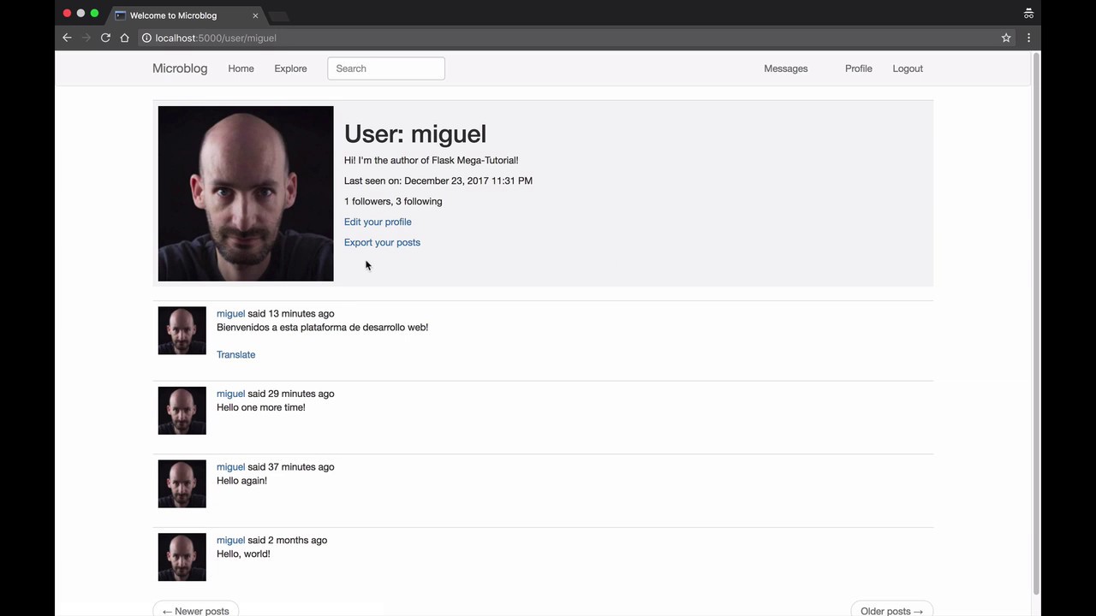Close the Welcome to Microblog tab
This screenshot has width=1096, height=616.
[x=255, y=15]
